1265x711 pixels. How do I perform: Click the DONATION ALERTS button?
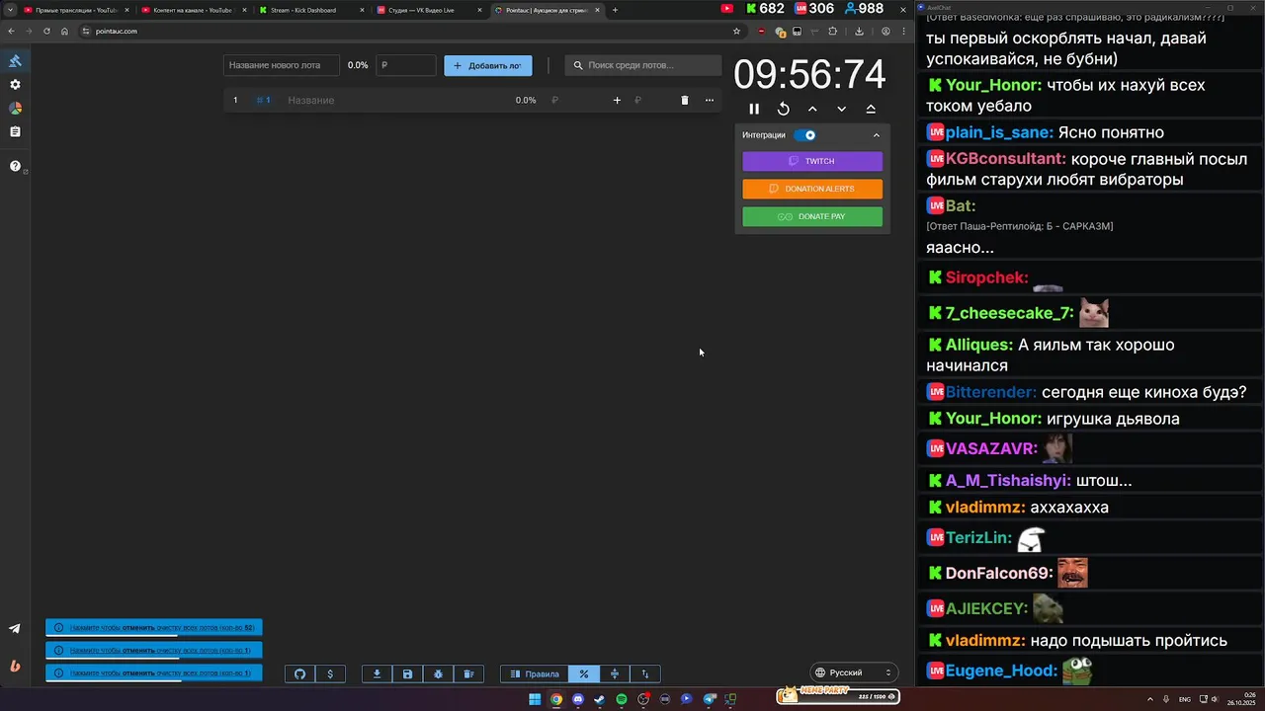click(x=812, y=189)
